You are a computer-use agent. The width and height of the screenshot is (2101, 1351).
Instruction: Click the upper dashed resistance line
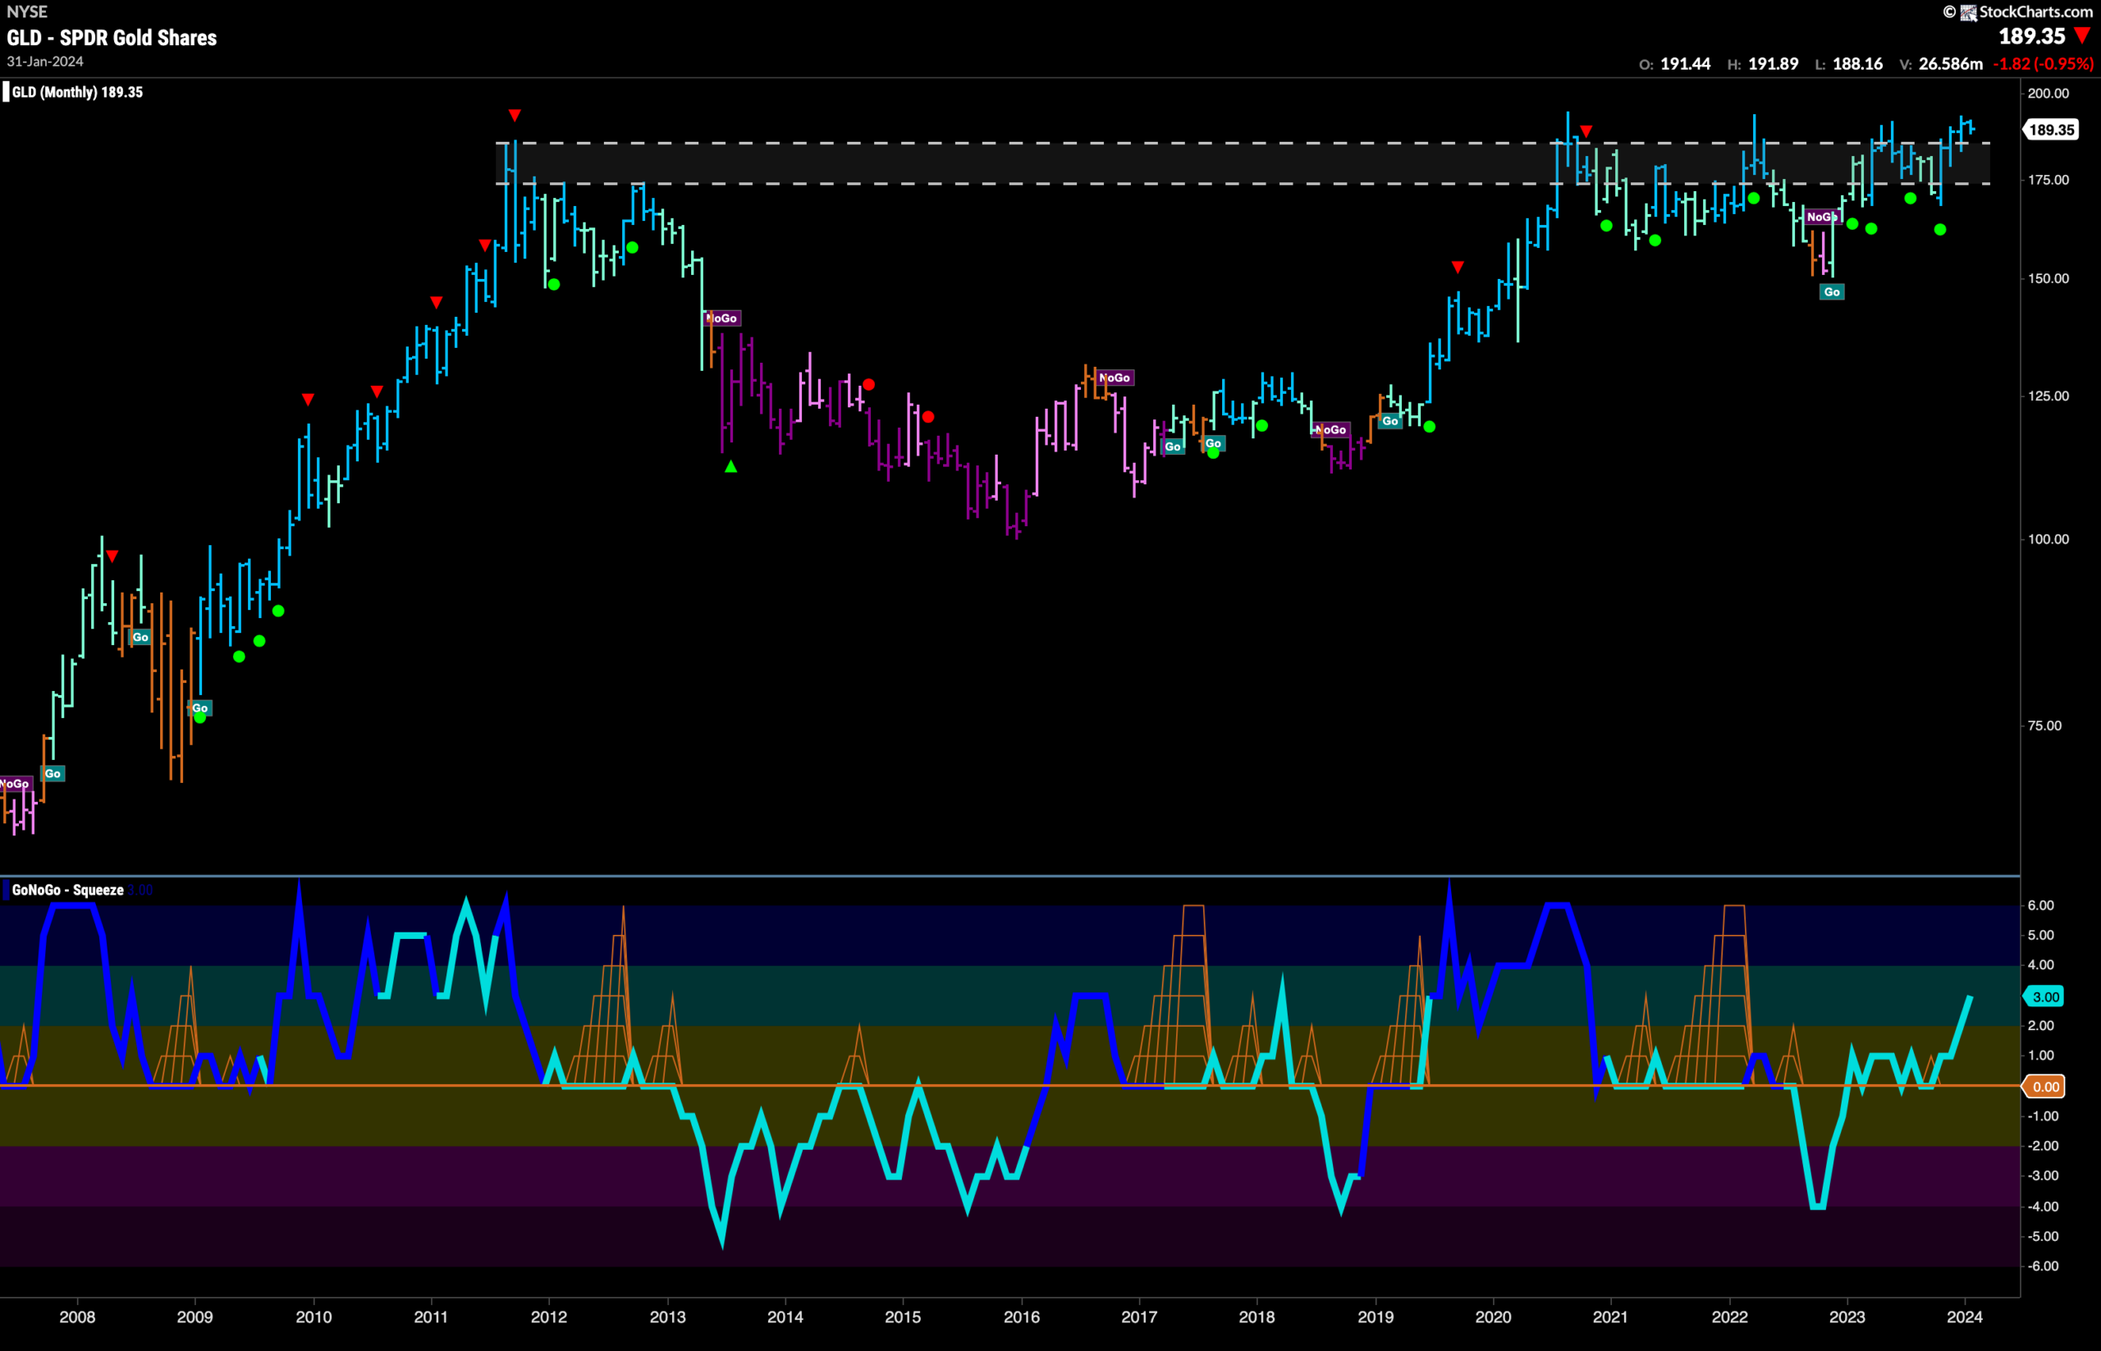coord(1243,143)
